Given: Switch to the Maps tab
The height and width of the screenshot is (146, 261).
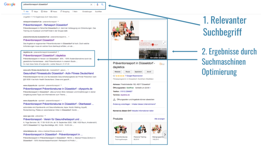Looking at the screenshot, I should [35, 11].
